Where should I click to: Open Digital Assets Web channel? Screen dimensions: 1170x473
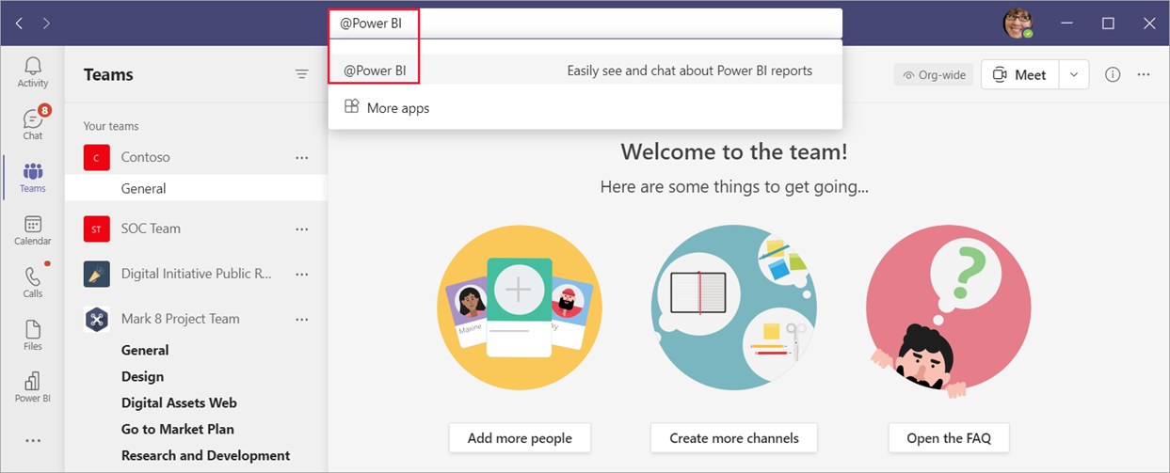(179, 402)
